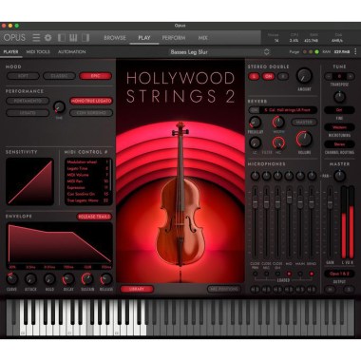361x361 pixels.
Task: Open the settings gear icon
Action: [x=48, y=38]
